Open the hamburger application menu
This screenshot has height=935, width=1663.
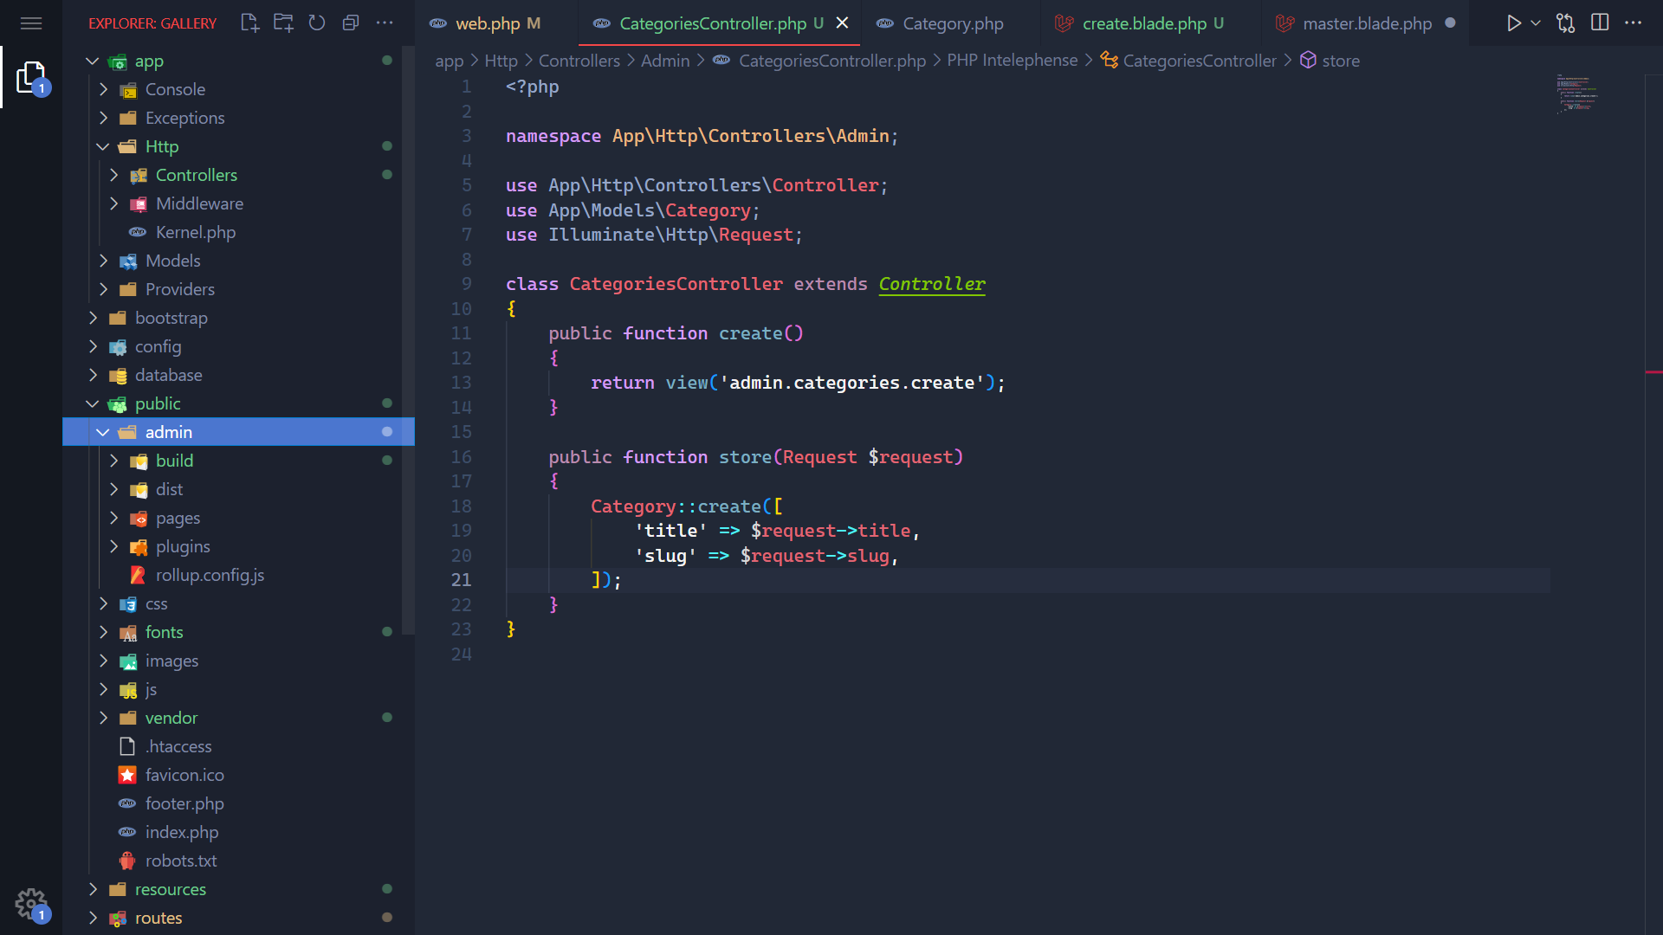pyautogui.click(x=31, y=23)
